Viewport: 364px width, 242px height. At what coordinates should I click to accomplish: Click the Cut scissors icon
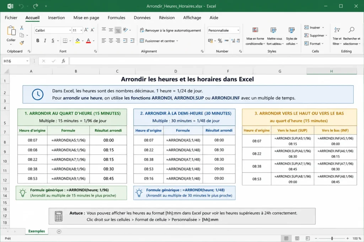pyautogui.click(x=22, y=28)
